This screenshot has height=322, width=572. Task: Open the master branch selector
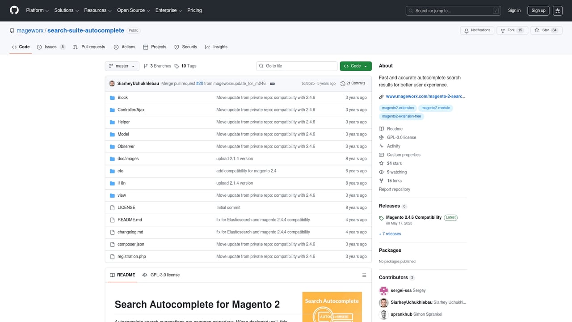click(x=122, y=66)
